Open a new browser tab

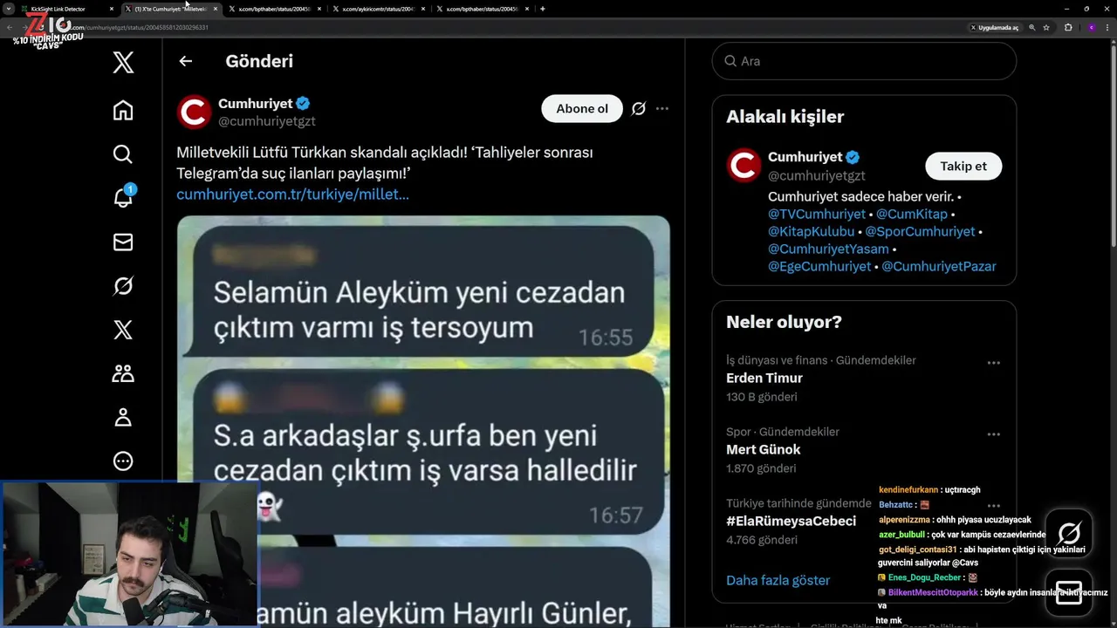(x=543, y=9)
